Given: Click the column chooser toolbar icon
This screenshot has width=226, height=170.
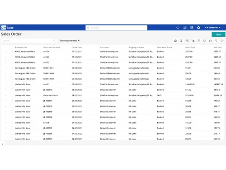Looking at the screenshot, I should tap(199, 41).
